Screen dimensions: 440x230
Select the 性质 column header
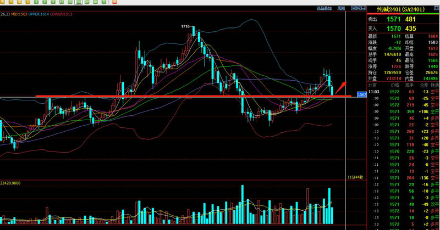434,86
